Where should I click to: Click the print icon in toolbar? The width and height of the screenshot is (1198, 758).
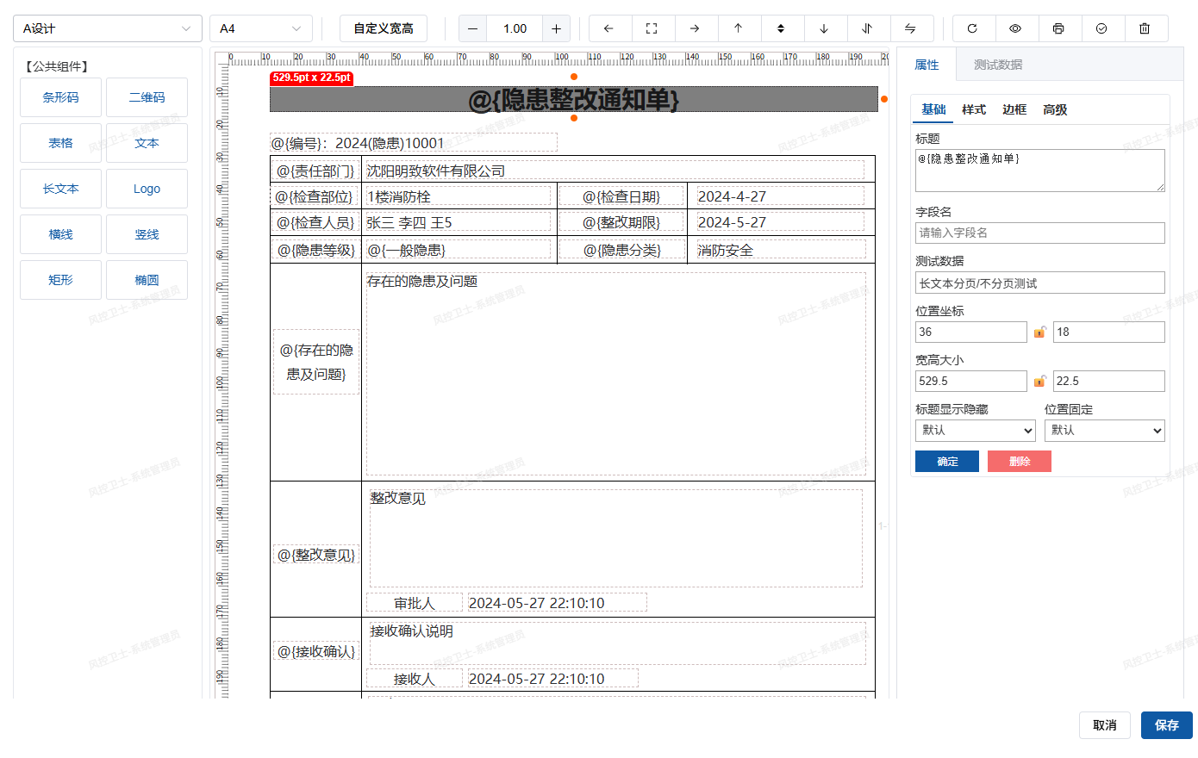[1058, 28]
